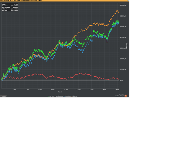Image resolution: width=194 pixels, height=155 pixels.
Task: Click the 16 000 x-axis label
Action: tap(104, 90)
